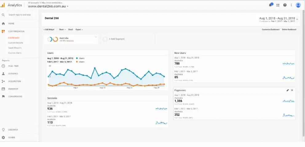
Task: Go to HOME in sidebar
Action: 11,24
